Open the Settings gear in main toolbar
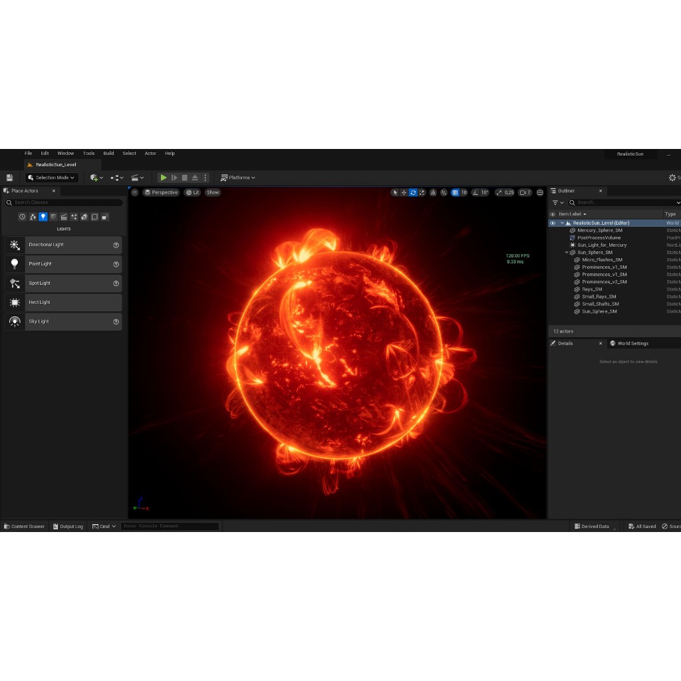The width and height of the screenshot is (681, 681). tap(672, 178)
